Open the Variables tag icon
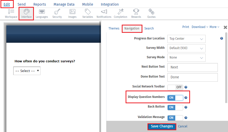 click(88, 14)
